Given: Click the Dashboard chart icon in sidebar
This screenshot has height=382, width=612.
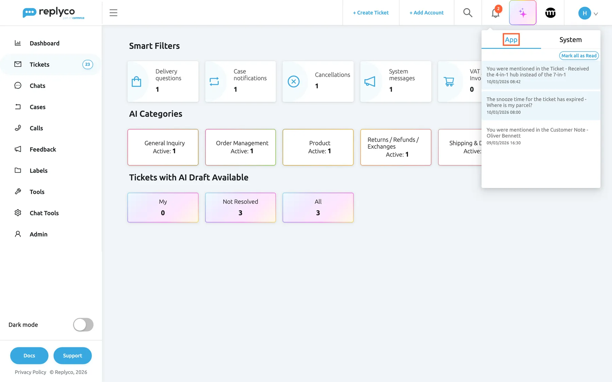Looking at the screenshot, I should pos(18,43).
